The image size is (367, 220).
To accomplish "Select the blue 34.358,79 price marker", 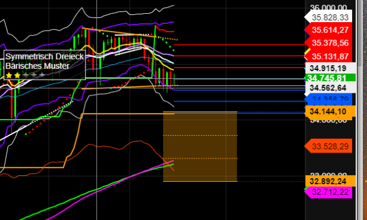I will tap(328, 99).
